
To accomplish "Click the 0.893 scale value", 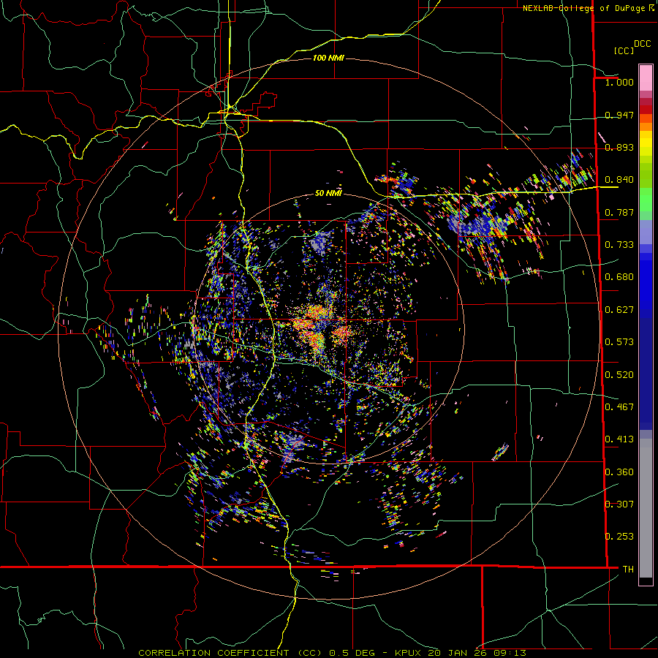I will [619, 147].
